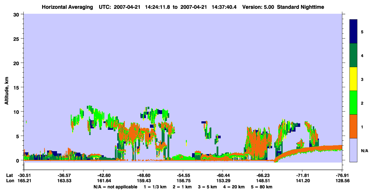380x195 pixels.
Task: Click latitude value -71.81
Action: (302, 175)
